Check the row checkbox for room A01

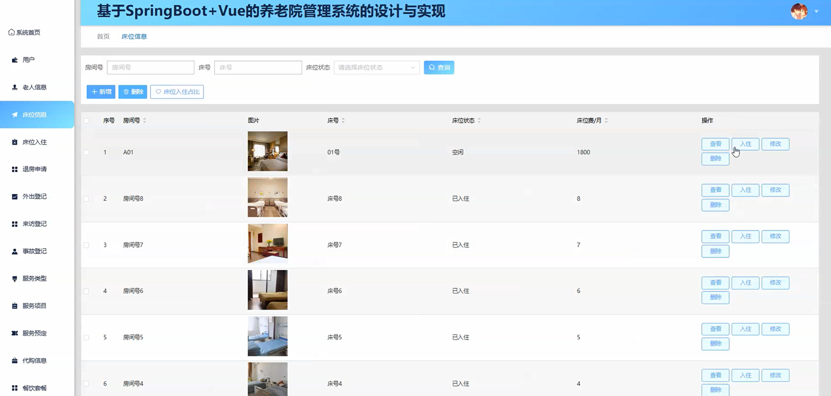tap(87, 152)
